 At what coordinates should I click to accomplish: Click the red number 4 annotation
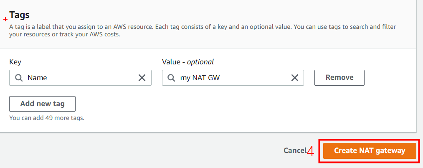click(x=310, y=151)
